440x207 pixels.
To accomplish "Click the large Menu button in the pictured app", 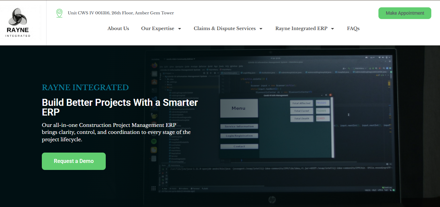I will [239, 108].
